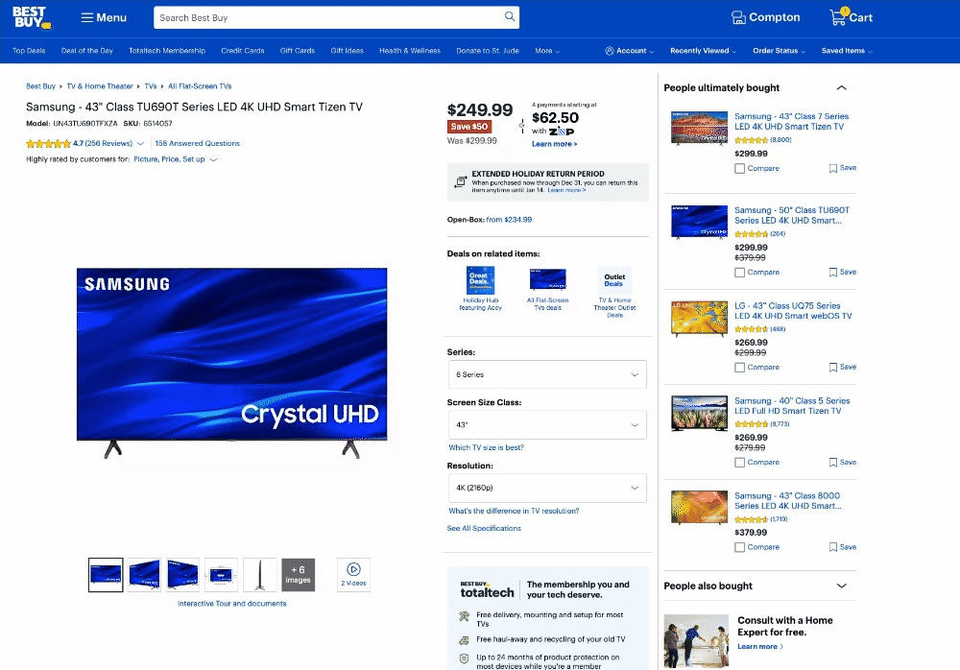The image size is (960, 670).
Task: Open 158 Answered Questions
Action: (x=197, y=143)
